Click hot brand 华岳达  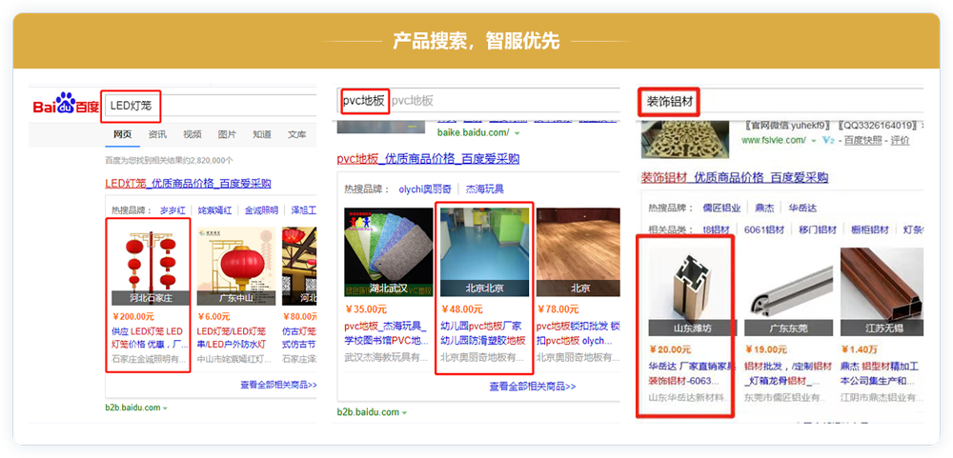802,208
